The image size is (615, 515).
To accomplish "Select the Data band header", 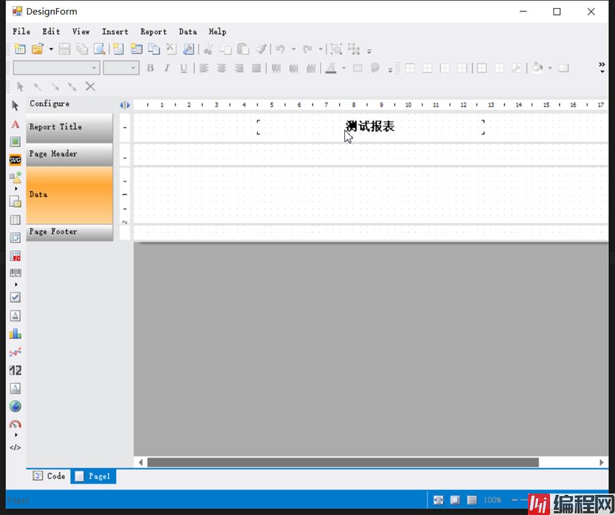I will [x=69, y=194].
